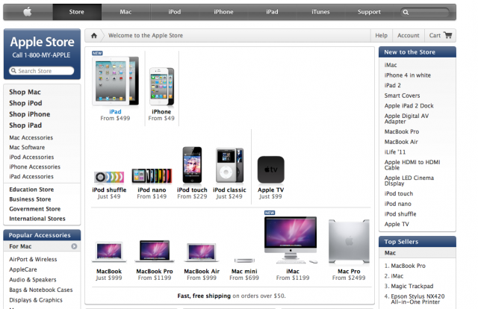This screenshot has height=309, width=478.
Task: Open Smart Covers link
Action: 402,96
